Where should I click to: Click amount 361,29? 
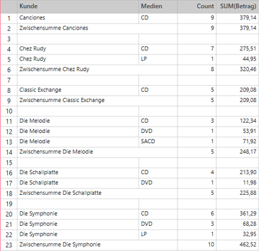pos(238,214)
